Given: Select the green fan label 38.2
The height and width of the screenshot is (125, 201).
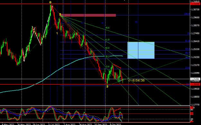Looking at the screenshot, I should (107, 56).
